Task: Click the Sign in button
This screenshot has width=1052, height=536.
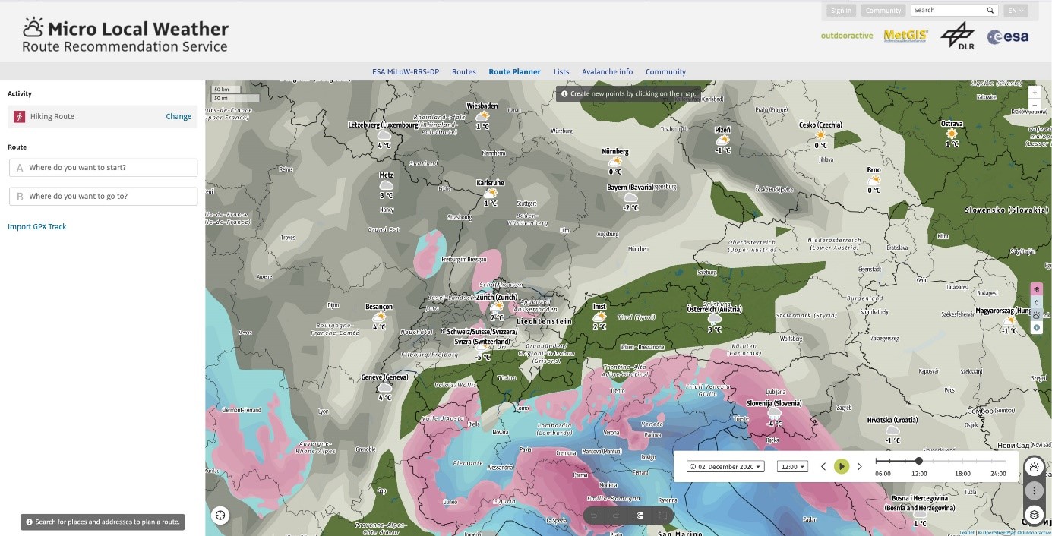Action: [x=841, y=11]
